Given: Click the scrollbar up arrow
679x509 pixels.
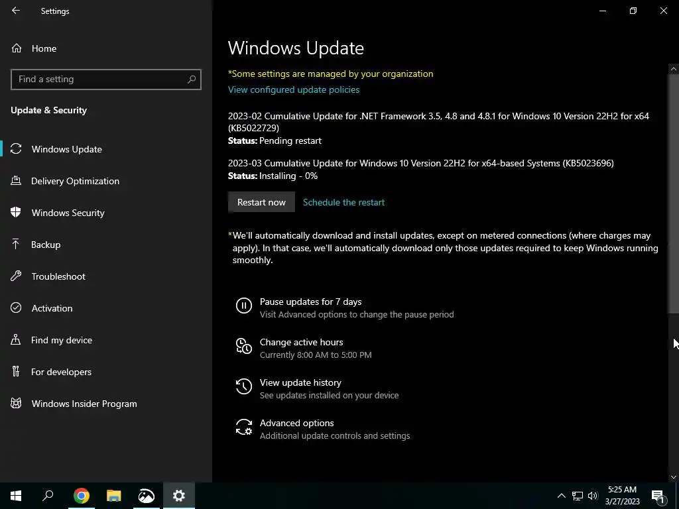Looking at the screenshot, I should pyautogui.click(x=674, y=69).
